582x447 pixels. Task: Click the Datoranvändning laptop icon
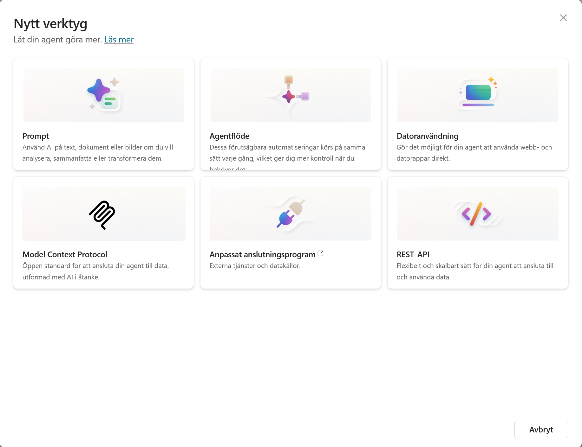[x=478, y=93]
